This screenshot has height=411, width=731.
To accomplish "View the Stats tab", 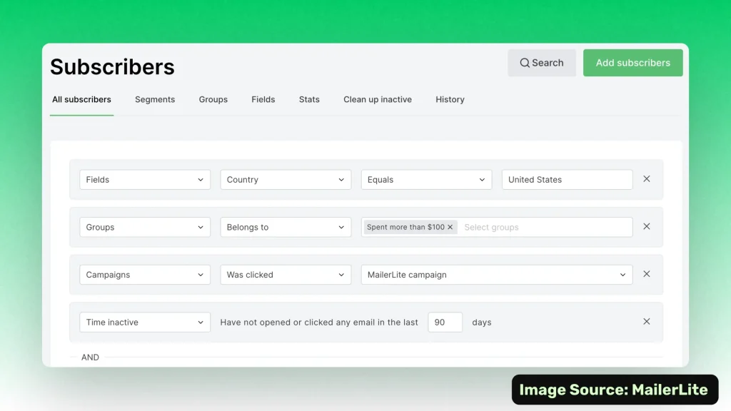I will [309, 99].
